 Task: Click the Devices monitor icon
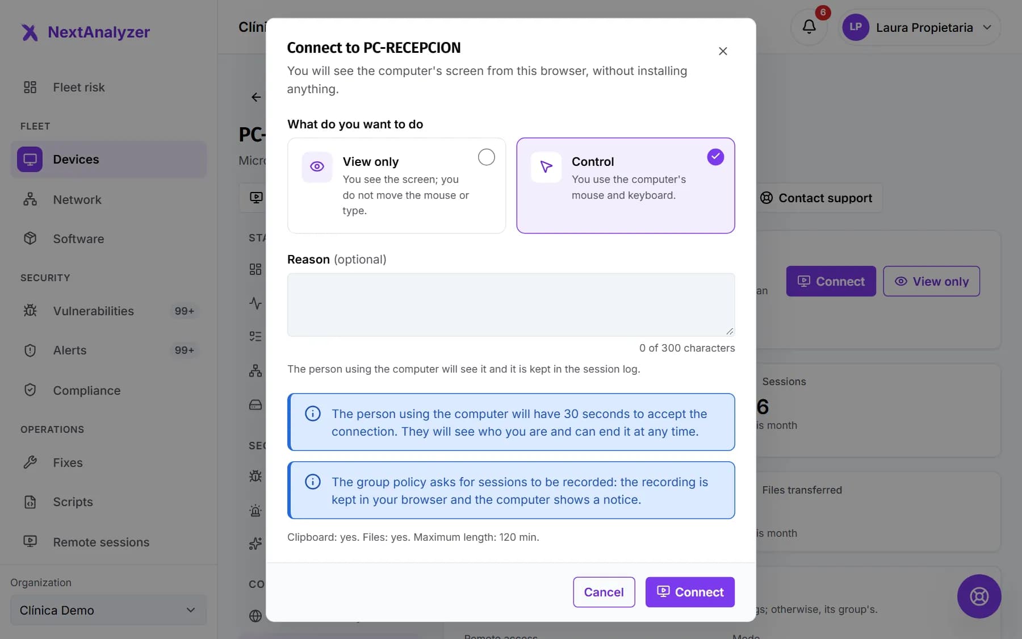30,160
